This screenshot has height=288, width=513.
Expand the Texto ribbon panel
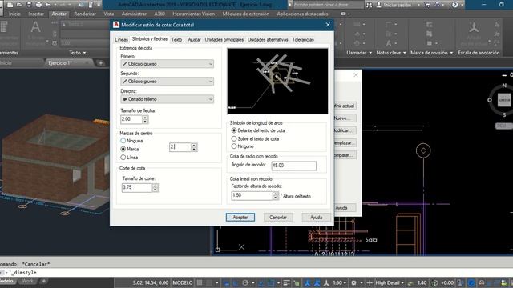[78, 53]
